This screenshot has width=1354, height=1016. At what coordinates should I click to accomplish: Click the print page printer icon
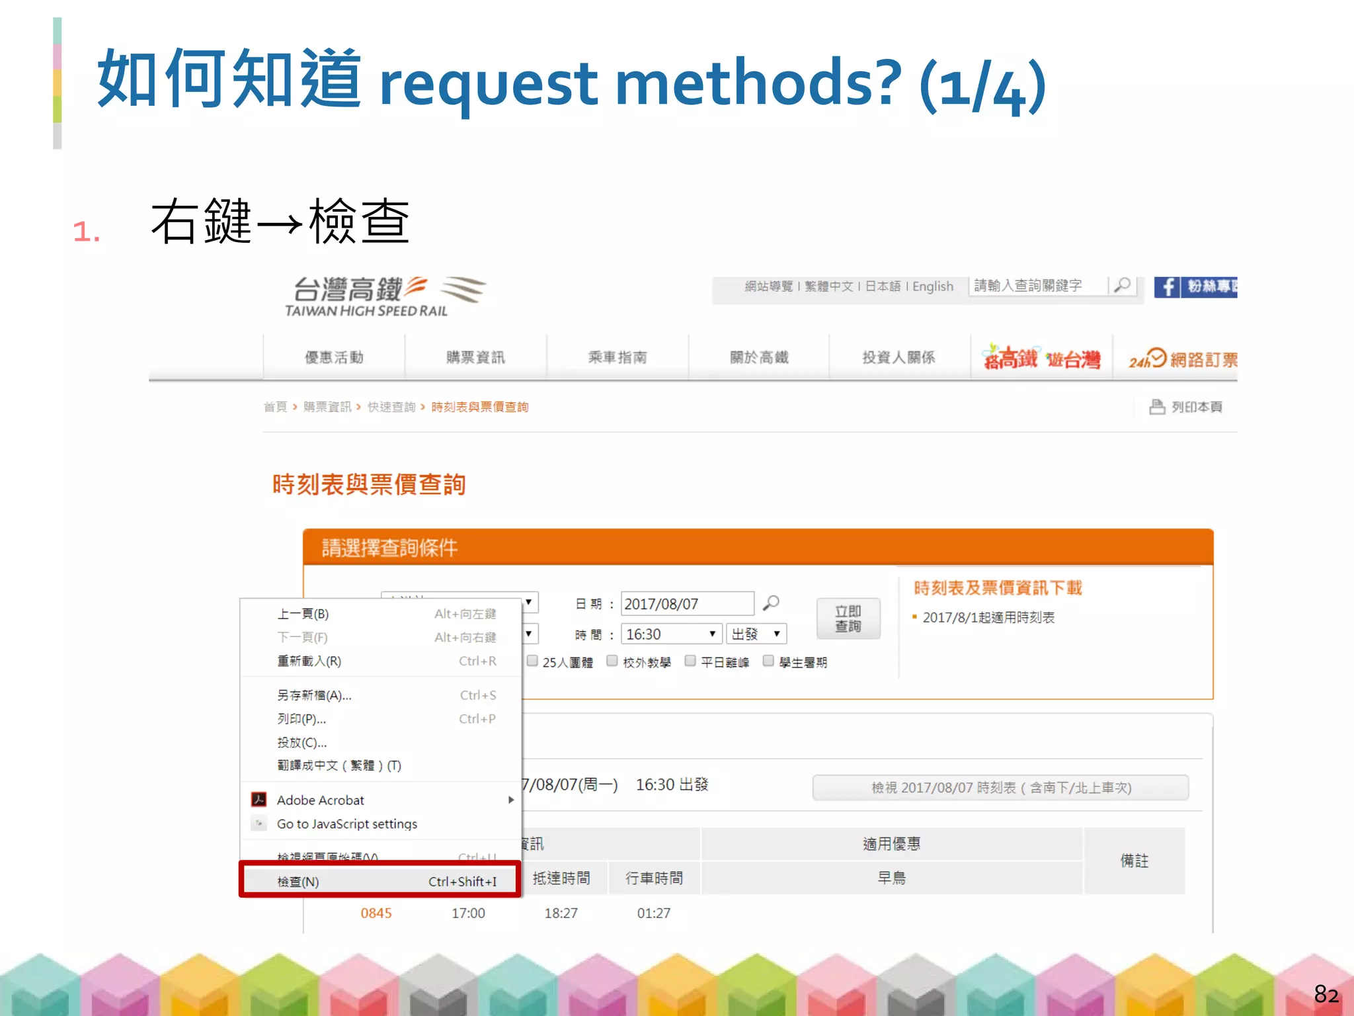(1156, 407)
